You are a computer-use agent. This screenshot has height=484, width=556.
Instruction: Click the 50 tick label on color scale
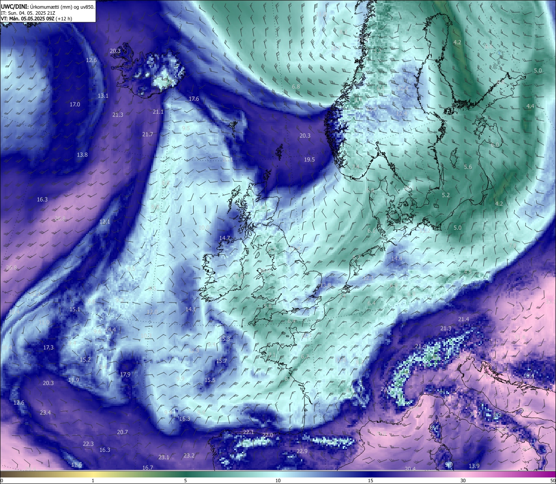pyautogui.click(x=552, y=481)
